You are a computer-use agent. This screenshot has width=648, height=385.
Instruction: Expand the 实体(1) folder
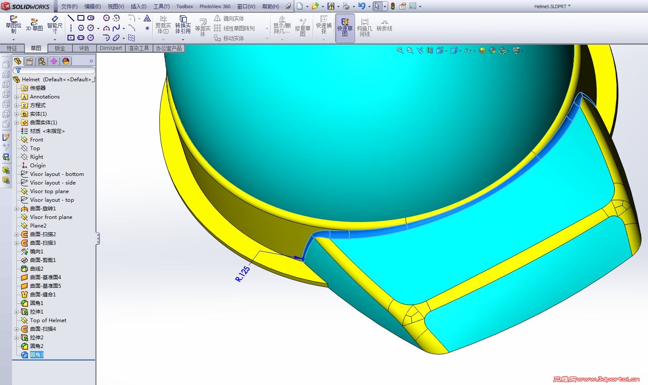17,114
